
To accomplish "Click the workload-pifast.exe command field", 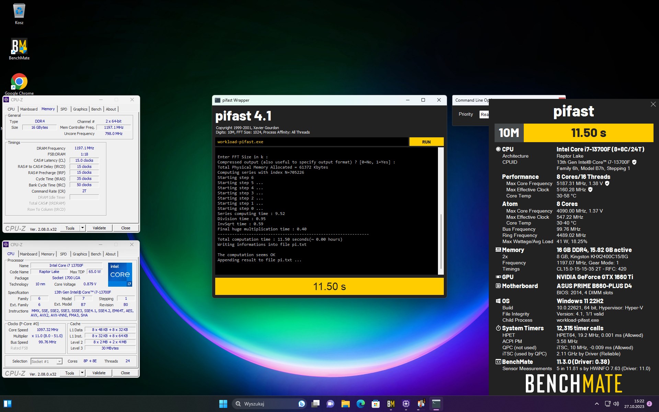I will pyautogui.click(x=312, y=142).
